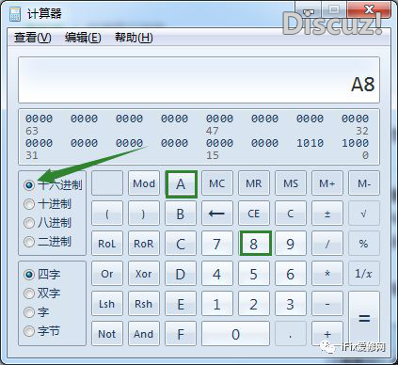
Task: Click the close parenthesis button
Action: tap(144, 214)
